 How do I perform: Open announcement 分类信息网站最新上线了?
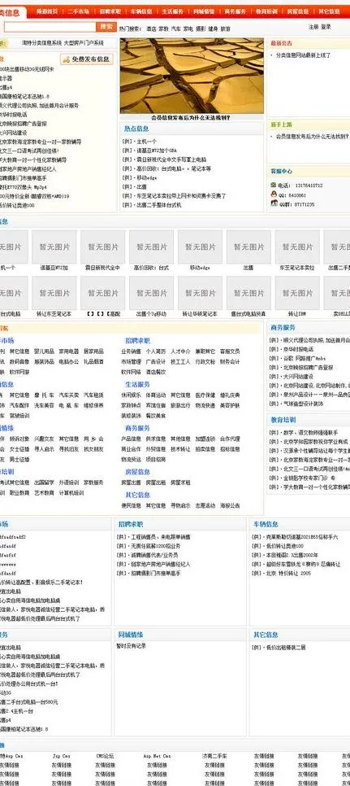click(x=304, y=55)
